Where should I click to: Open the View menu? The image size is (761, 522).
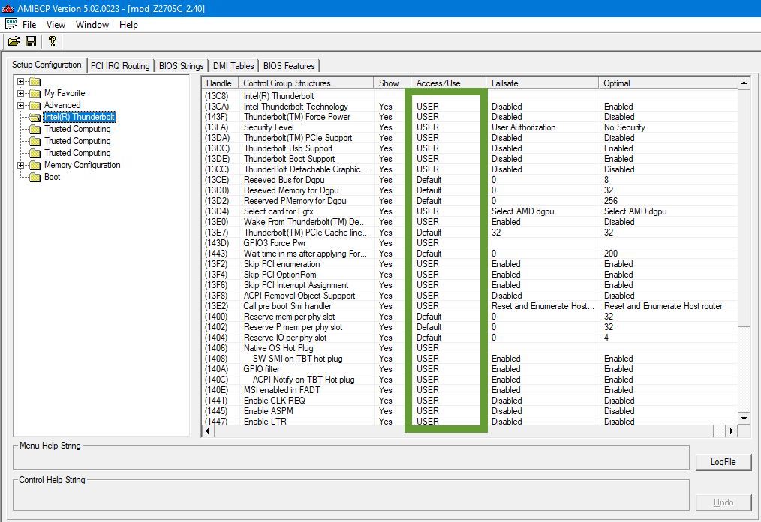click(x=56, y=25)
